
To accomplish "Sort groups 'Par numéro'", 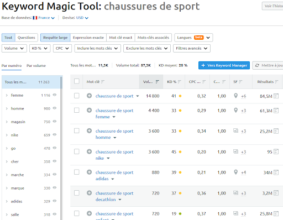I will point(12,66).
